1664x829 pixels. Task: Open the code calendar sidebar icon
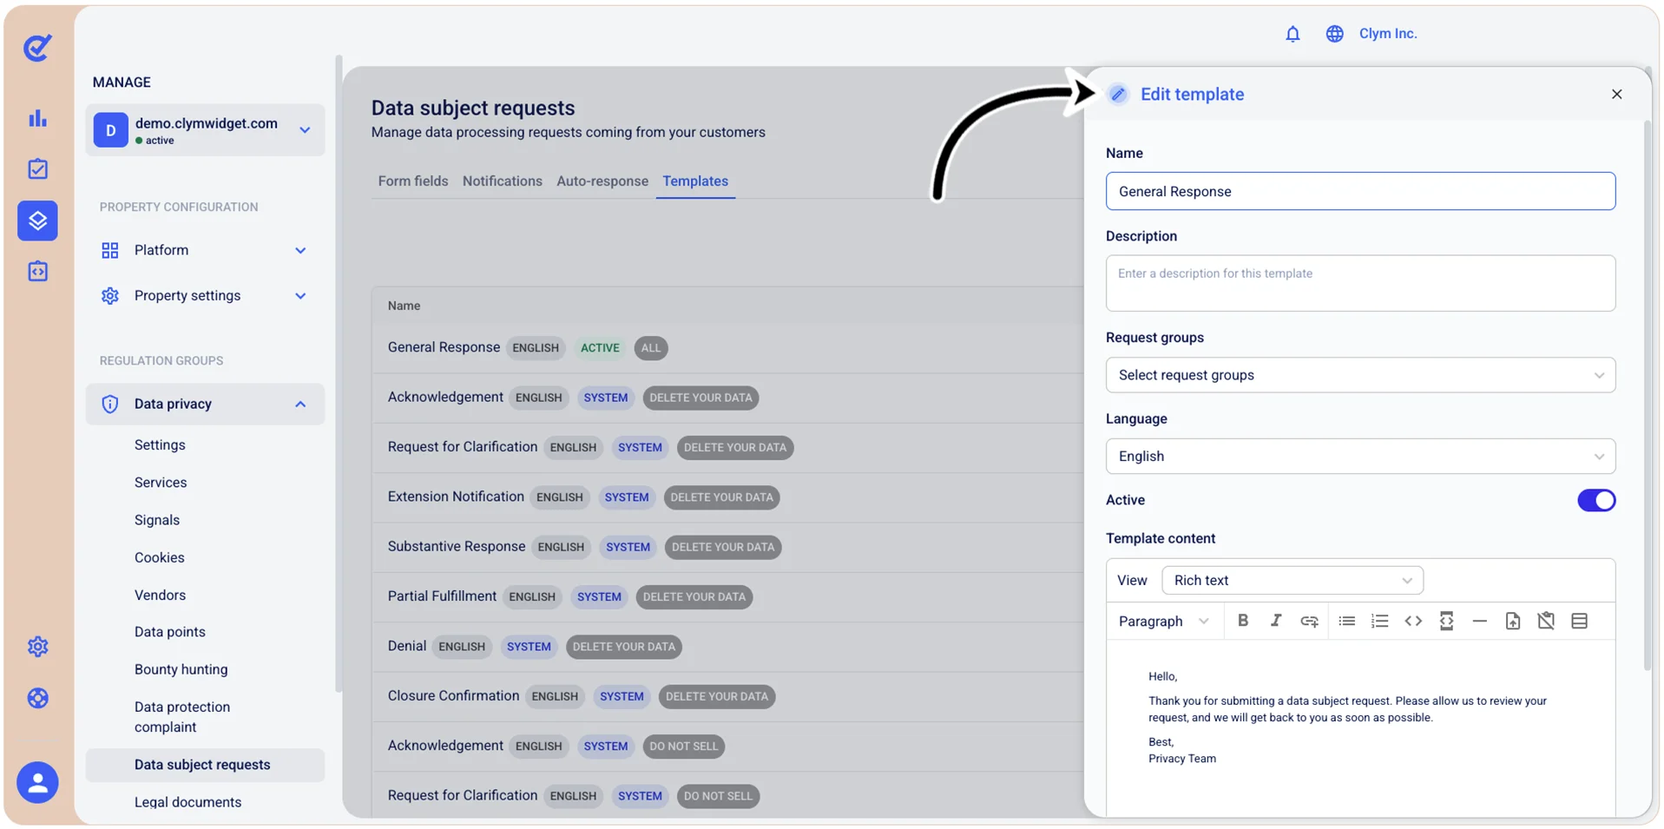tap(37, 272)
